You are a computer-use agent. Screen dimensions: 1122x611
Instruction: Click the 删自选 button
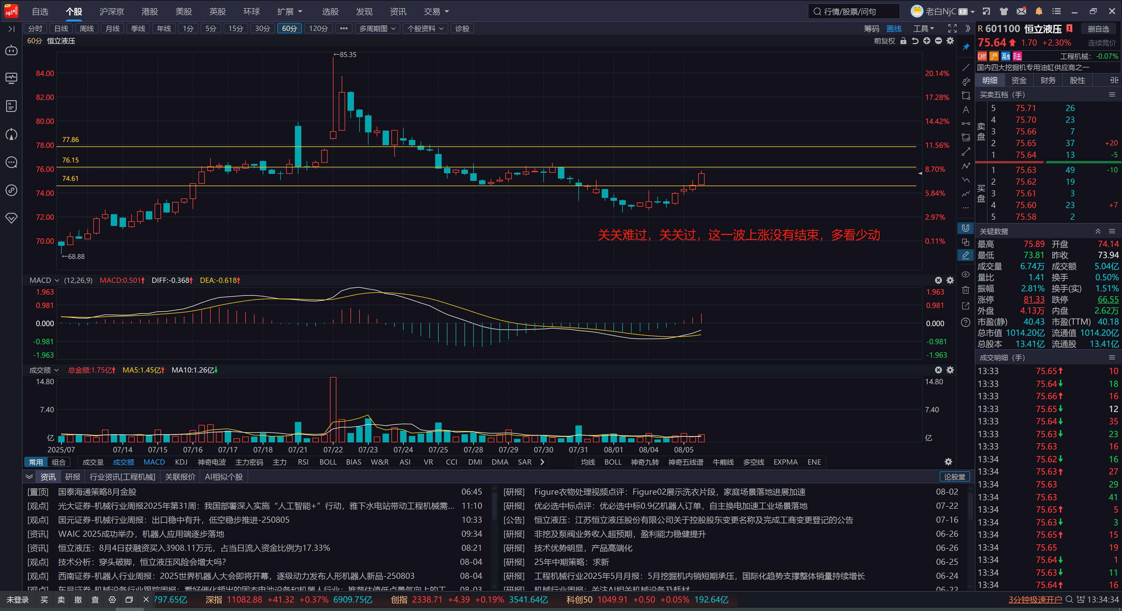(1098, 29)
